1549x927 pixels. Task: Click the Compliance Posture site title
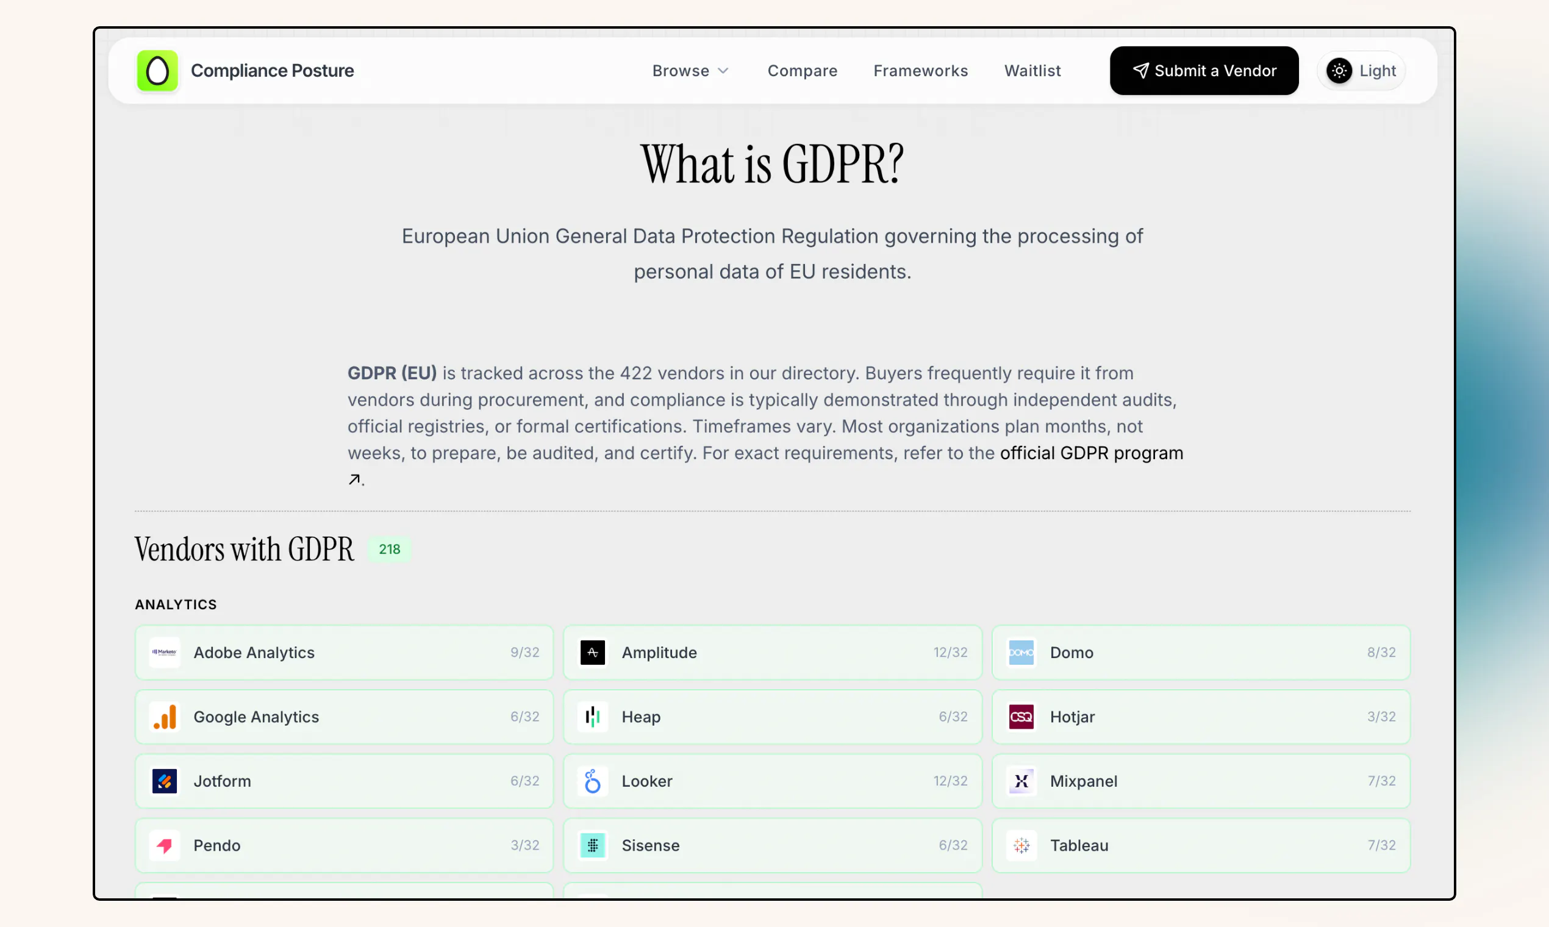click(x=273, y=71)
